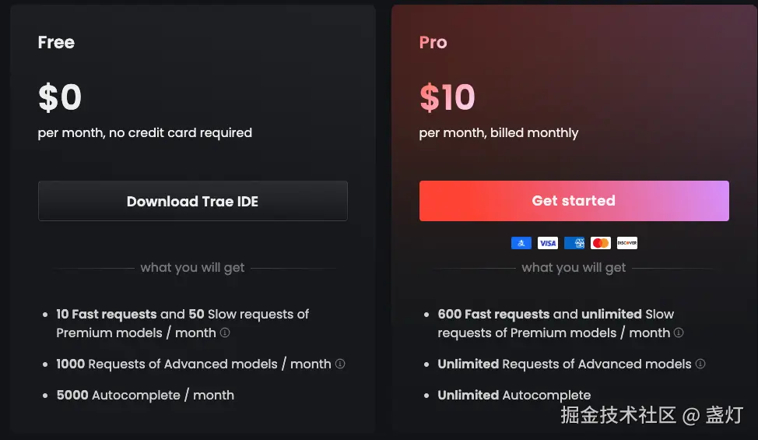Viewport: 758px width, 440px height.
Task: Click the Mastercard icon
Action: (x=601, y=243)
